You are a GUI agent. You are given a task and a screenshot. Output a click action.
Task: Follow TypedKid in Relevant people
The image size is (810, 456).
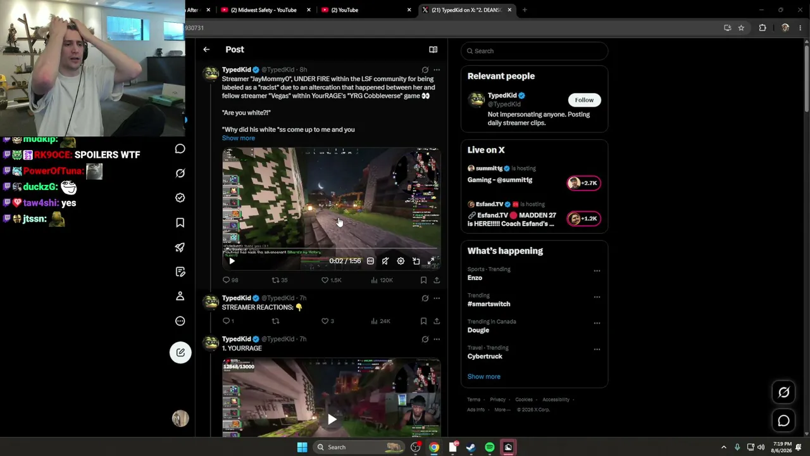pos(584,100)
